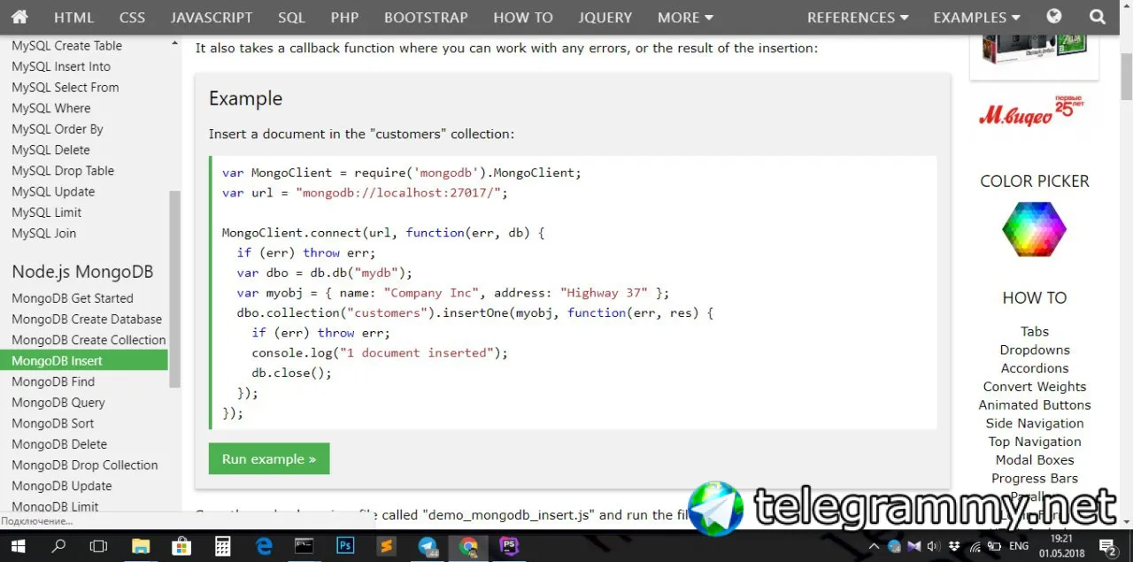Open Wi-Fi network settings in tray
The height and width of the screenshot is (562, 1133).
[x=977, y=547]
